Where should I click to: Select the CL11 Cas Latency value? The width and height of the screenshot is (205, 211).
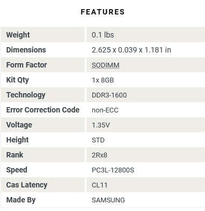click(x=99, y=185)
